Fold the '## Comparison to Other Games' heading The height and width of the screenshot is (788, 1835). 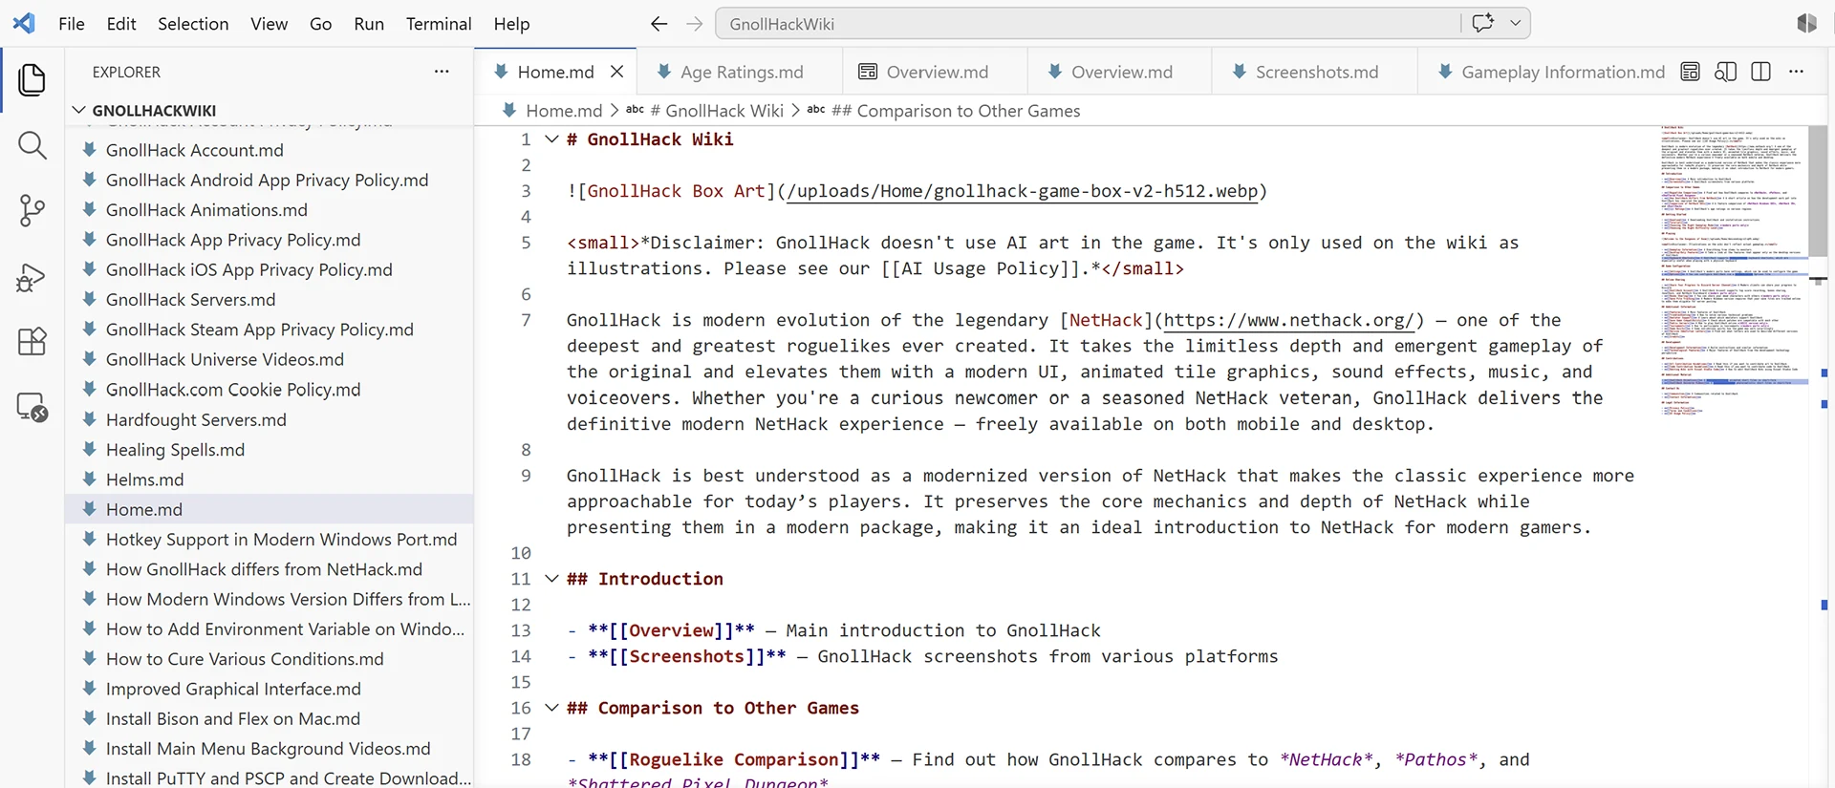coord(551,708)
